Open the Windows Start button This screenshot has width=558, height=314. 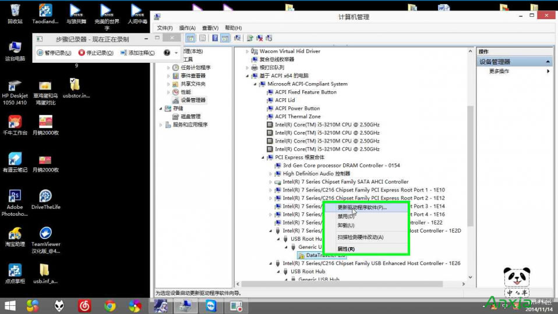point(10,306)
